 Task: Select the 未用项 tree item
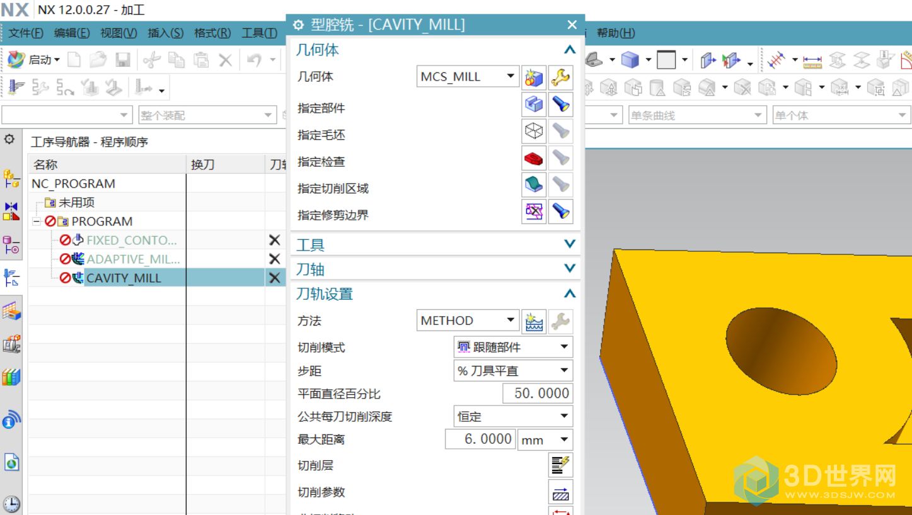(x=76, y=203)
